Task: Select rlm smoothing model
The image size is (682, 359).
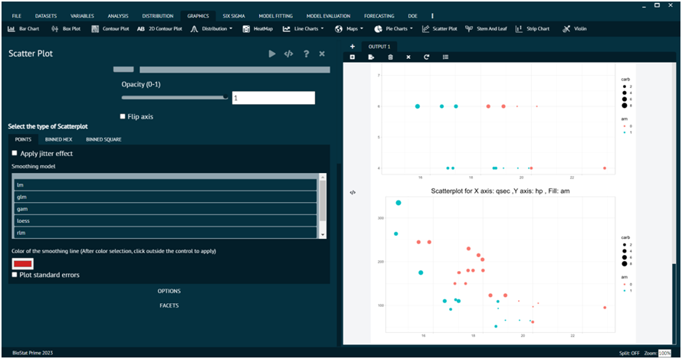Action: (166, 233)
